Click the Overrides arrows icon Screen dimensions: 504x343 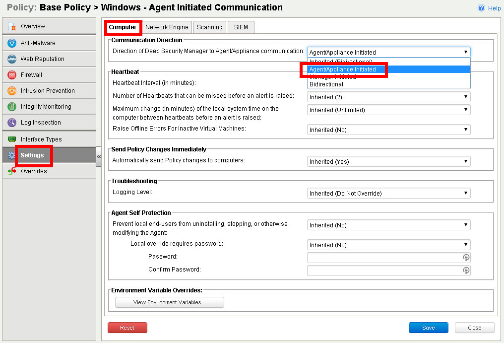[12, 171]
